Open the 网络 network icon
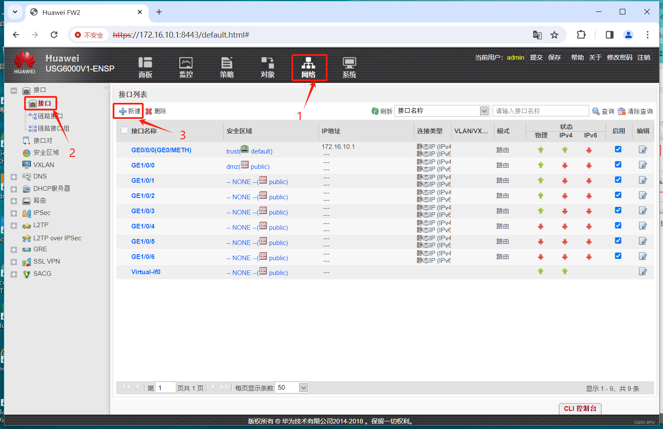The width and height of the screenshot is (663, 429). pyautogui.click(x=308, y=67)
